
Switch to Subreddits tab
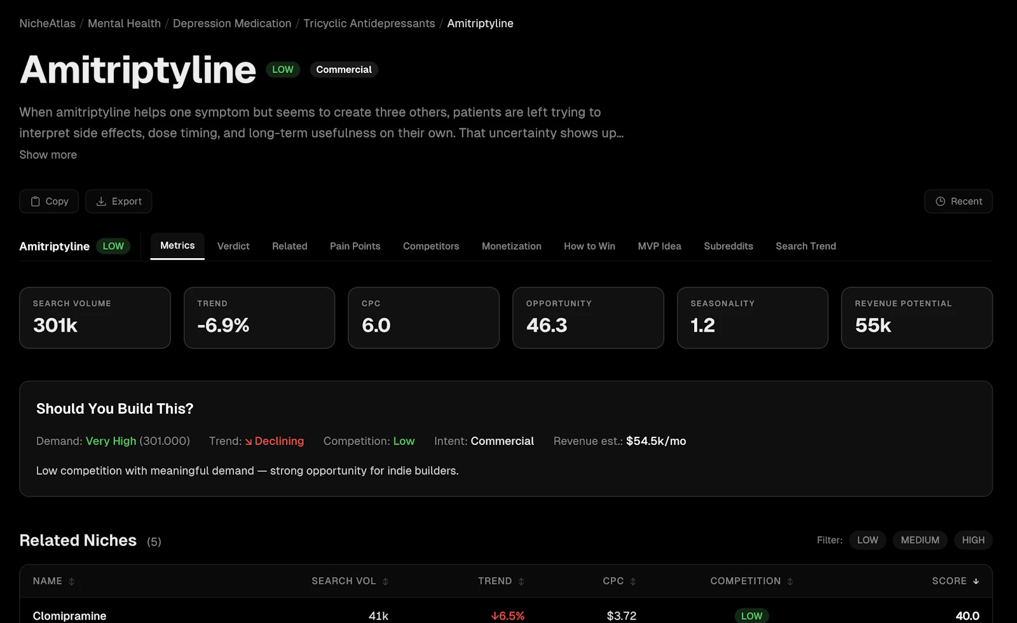click(x=728, y=246)
